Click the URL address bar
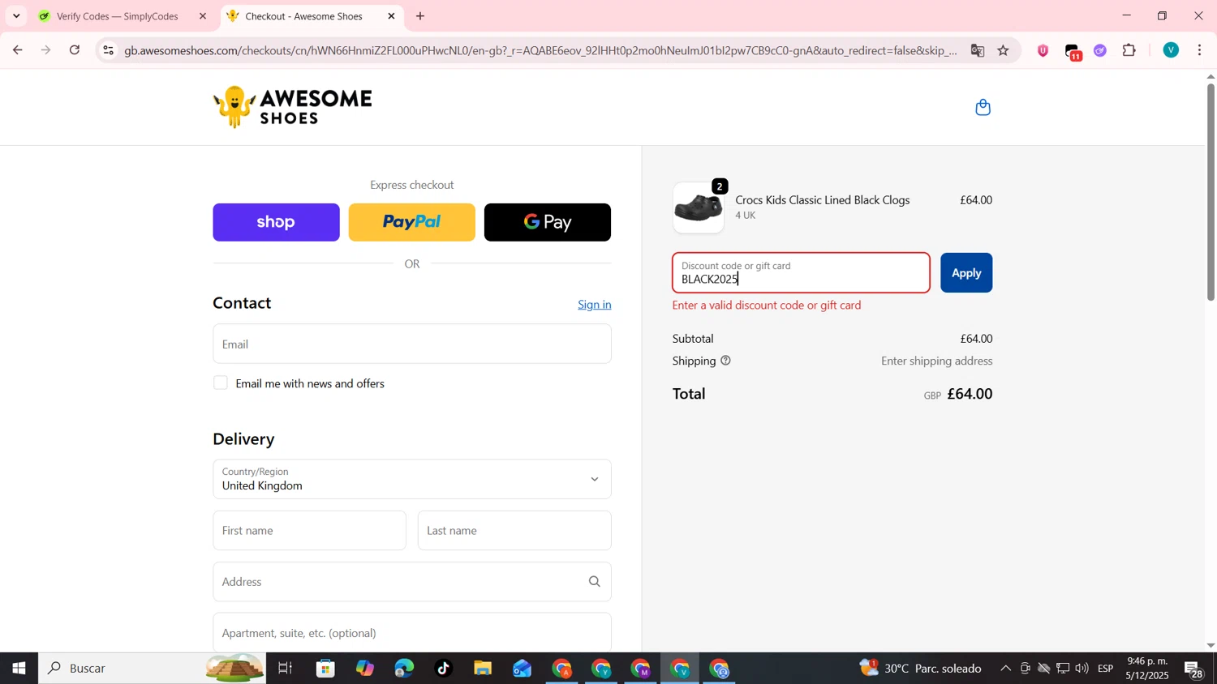This screenshot has height=684, width=1217. click(540, 50)
